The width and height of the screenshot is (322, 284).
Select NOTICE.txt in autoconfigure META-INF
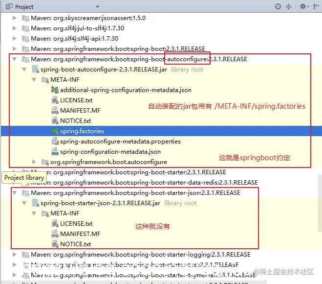[75, 121]
